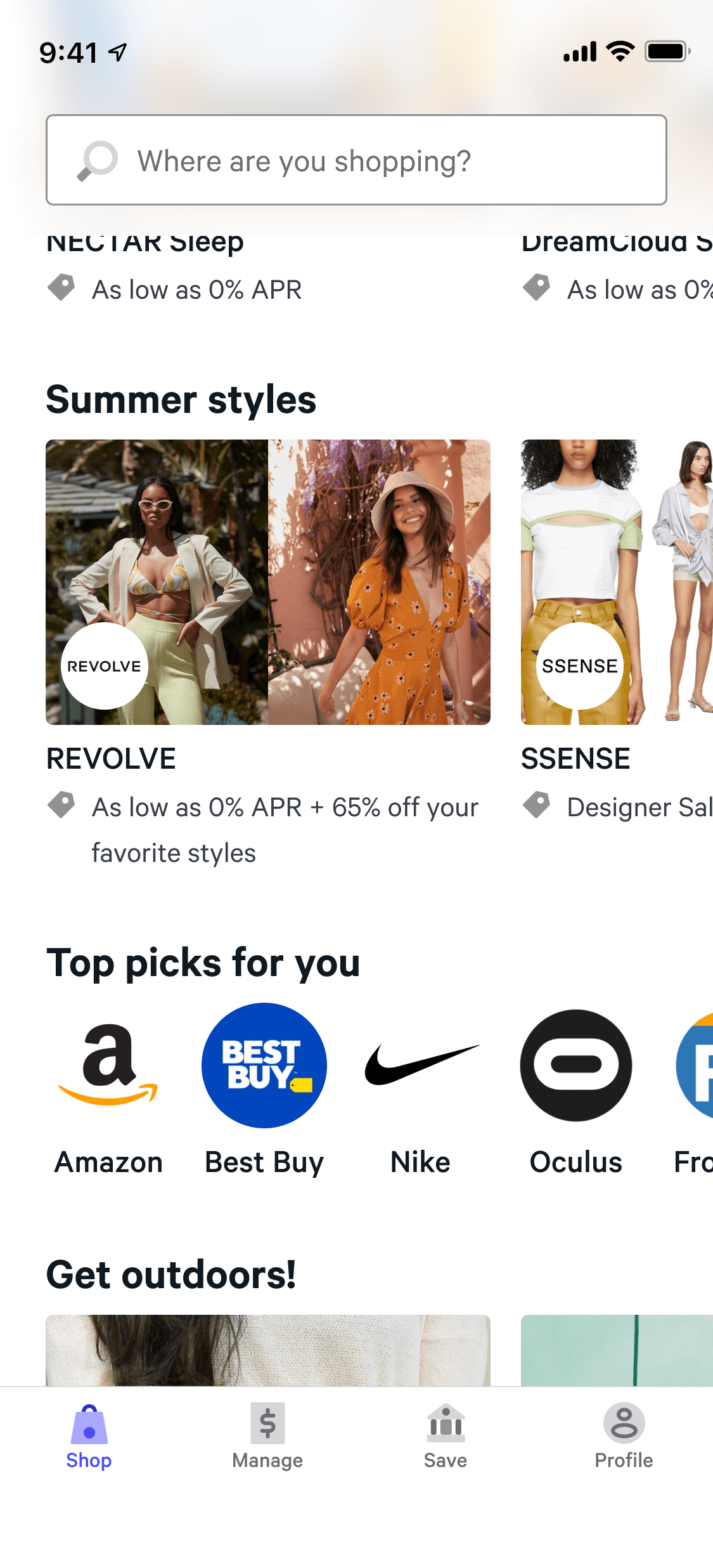Open first Get outdoors card image
The image size is (713, 1545).
268,1350
